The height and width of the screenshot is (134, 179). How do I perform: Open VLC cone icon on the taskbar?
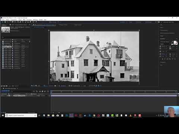[131, 115]
